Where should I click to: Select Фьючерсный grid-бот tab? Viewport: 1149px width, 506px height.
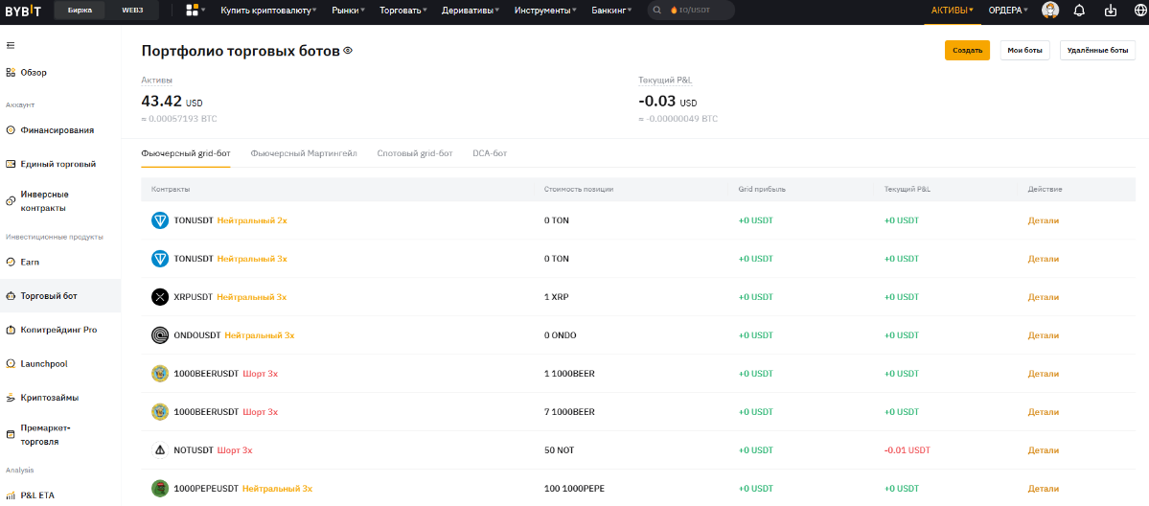pyautogui.click(x=185, y=153)
